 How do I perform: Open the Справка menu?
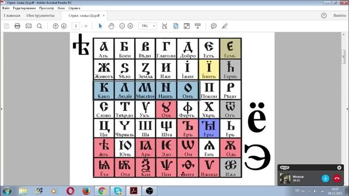(74, 8)
